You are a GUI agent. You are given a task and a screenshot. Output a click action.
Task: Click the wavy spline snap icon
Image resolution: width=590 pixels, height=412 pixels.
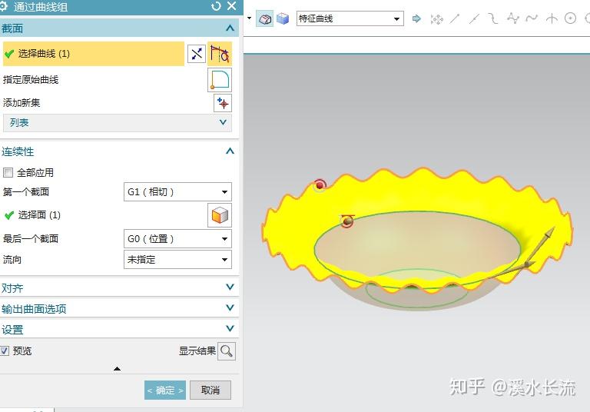(x=532, y=18)
